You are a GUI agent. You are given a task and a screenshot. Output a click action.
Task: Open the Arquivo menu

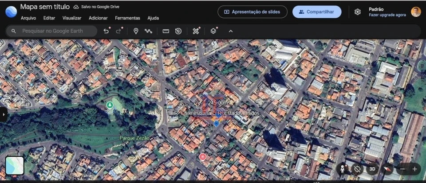coord(28,18)
